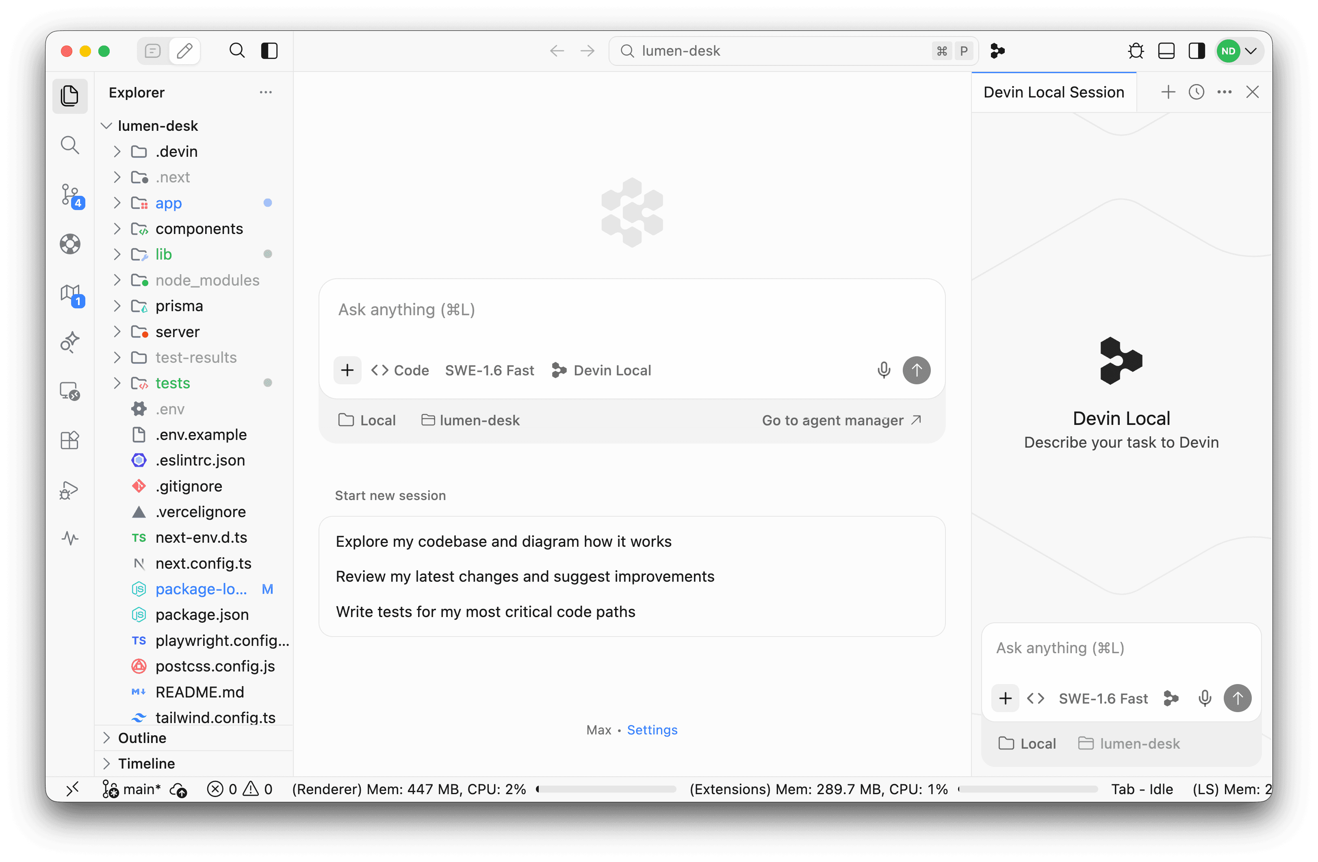The width and height of the screenshot is (1318, 862).
Task: Click the Devin logo next to search bar
Action: click(998, 51)
